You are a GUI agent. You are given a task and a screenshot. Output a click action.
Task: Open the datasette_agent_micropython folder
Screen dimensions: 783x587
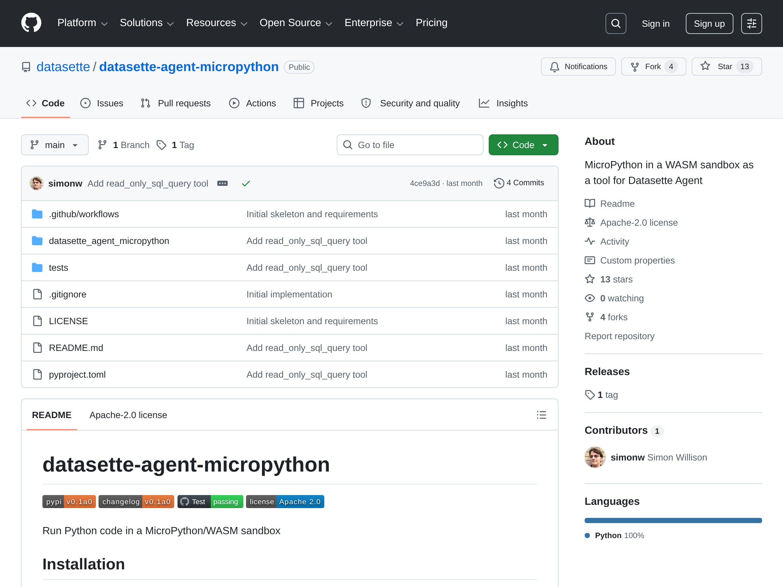click(109, 241)
